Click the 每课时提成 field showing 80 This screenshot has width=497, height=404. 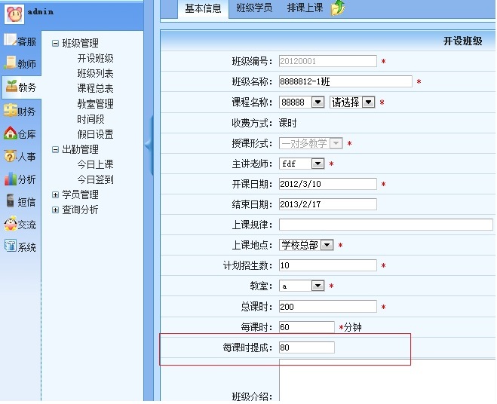coord(306,347)
